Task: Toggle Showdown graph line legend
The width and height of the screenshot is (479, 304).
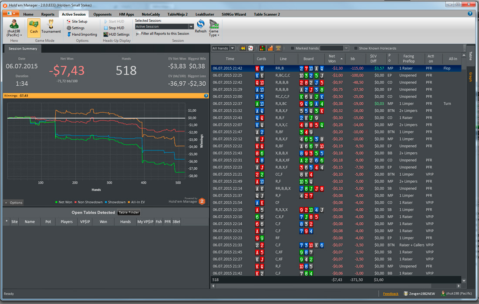Action: click(115, 202)
